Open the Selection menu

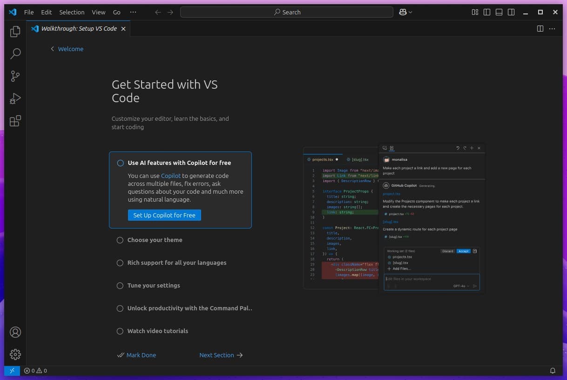pos(72,13)
